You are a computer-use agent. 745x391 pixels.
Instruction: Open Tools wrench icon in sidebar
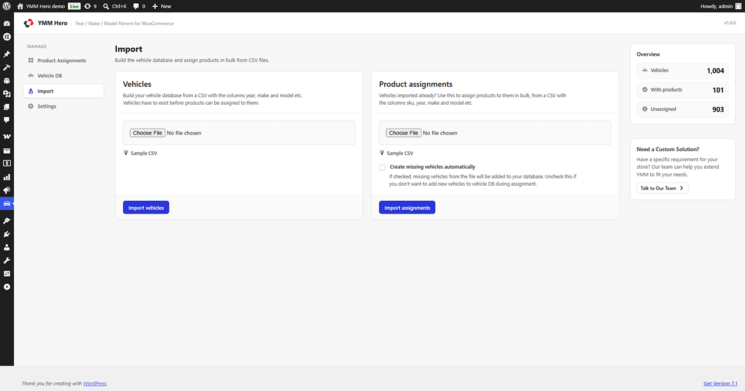(7, 260)
